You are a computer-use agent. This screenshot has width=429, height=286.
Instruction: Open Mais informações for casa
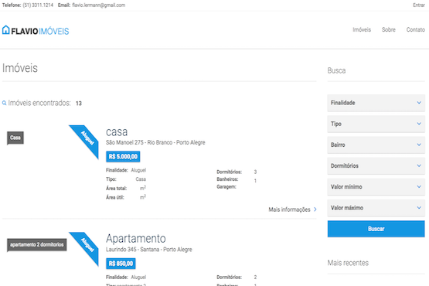tap(292, 209)
